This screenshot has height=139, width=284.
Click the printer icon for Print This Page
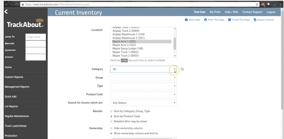point(206,20)
